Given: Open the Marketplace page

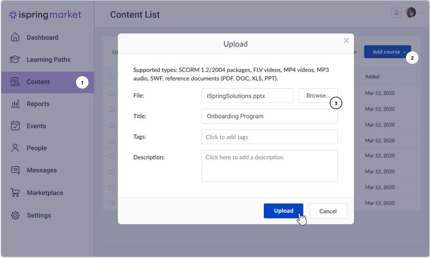Looking at the screenshot, I should click(x=45, y=193).
